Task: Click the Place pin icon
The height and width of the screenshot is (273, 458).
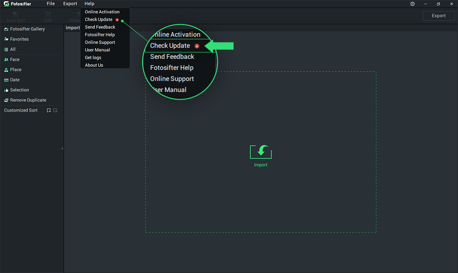Action: (6, 70)
